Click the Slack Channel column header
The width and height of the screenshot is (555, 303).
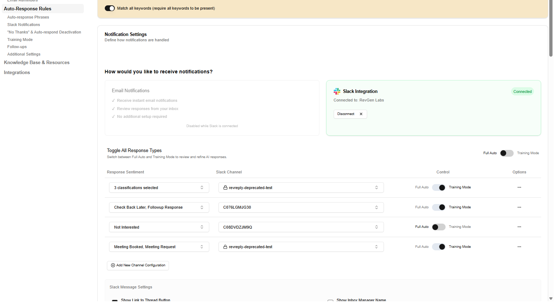(x=229, y=172)
